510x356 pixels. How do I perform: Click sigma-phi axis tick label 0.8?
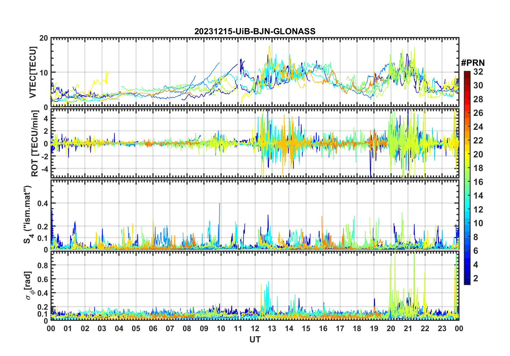pos(43,265)
